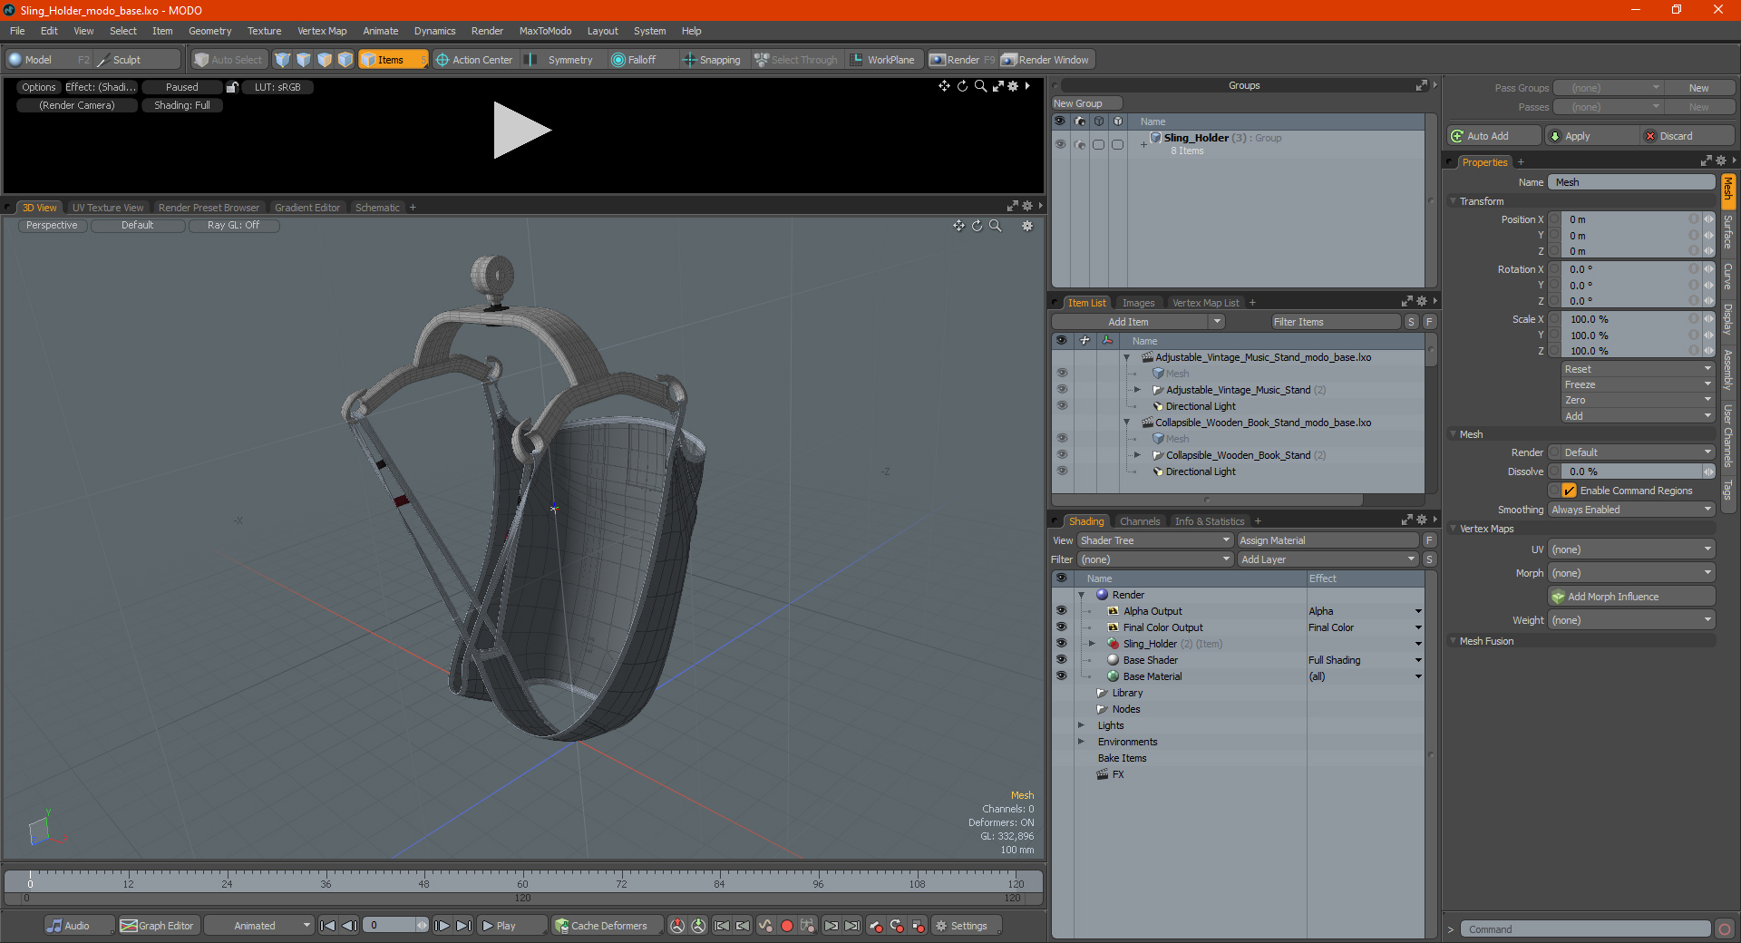Toggle preview lock icon
Screen dimensions: 1741x943
coord(232,87)
